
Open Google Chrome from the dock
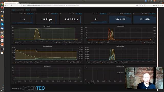tap(2, 4)
